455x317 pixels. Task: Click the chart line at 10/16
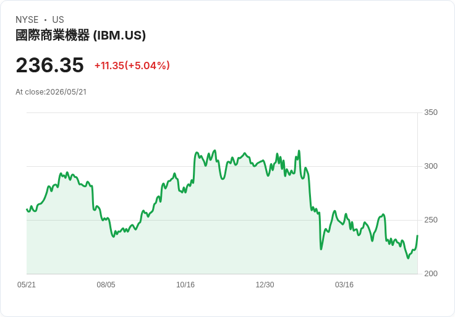pos(185,192)
